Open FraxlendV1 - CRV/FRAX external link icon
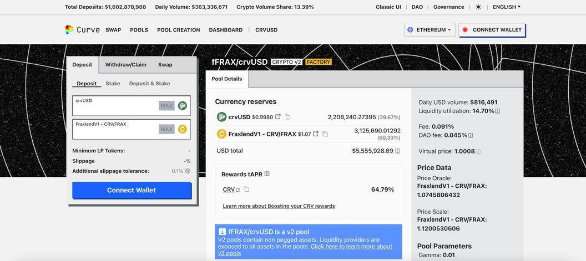 pos(316,134)
